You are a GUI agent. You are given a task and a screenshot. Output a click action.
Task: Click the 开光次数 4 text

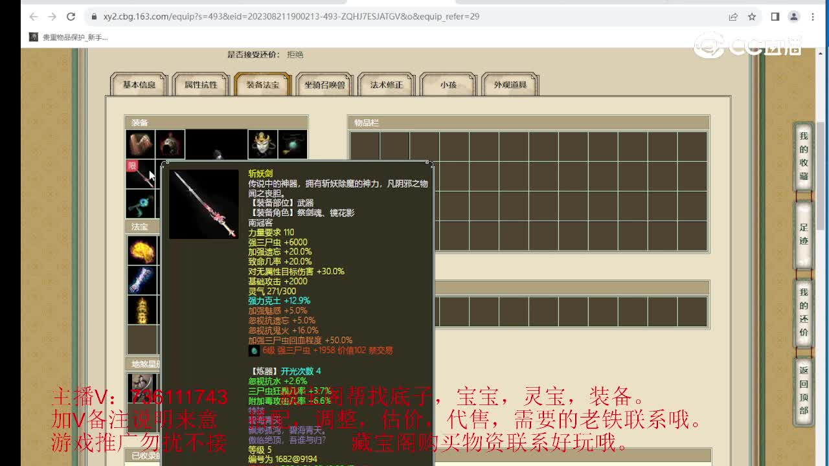(301, 371)
